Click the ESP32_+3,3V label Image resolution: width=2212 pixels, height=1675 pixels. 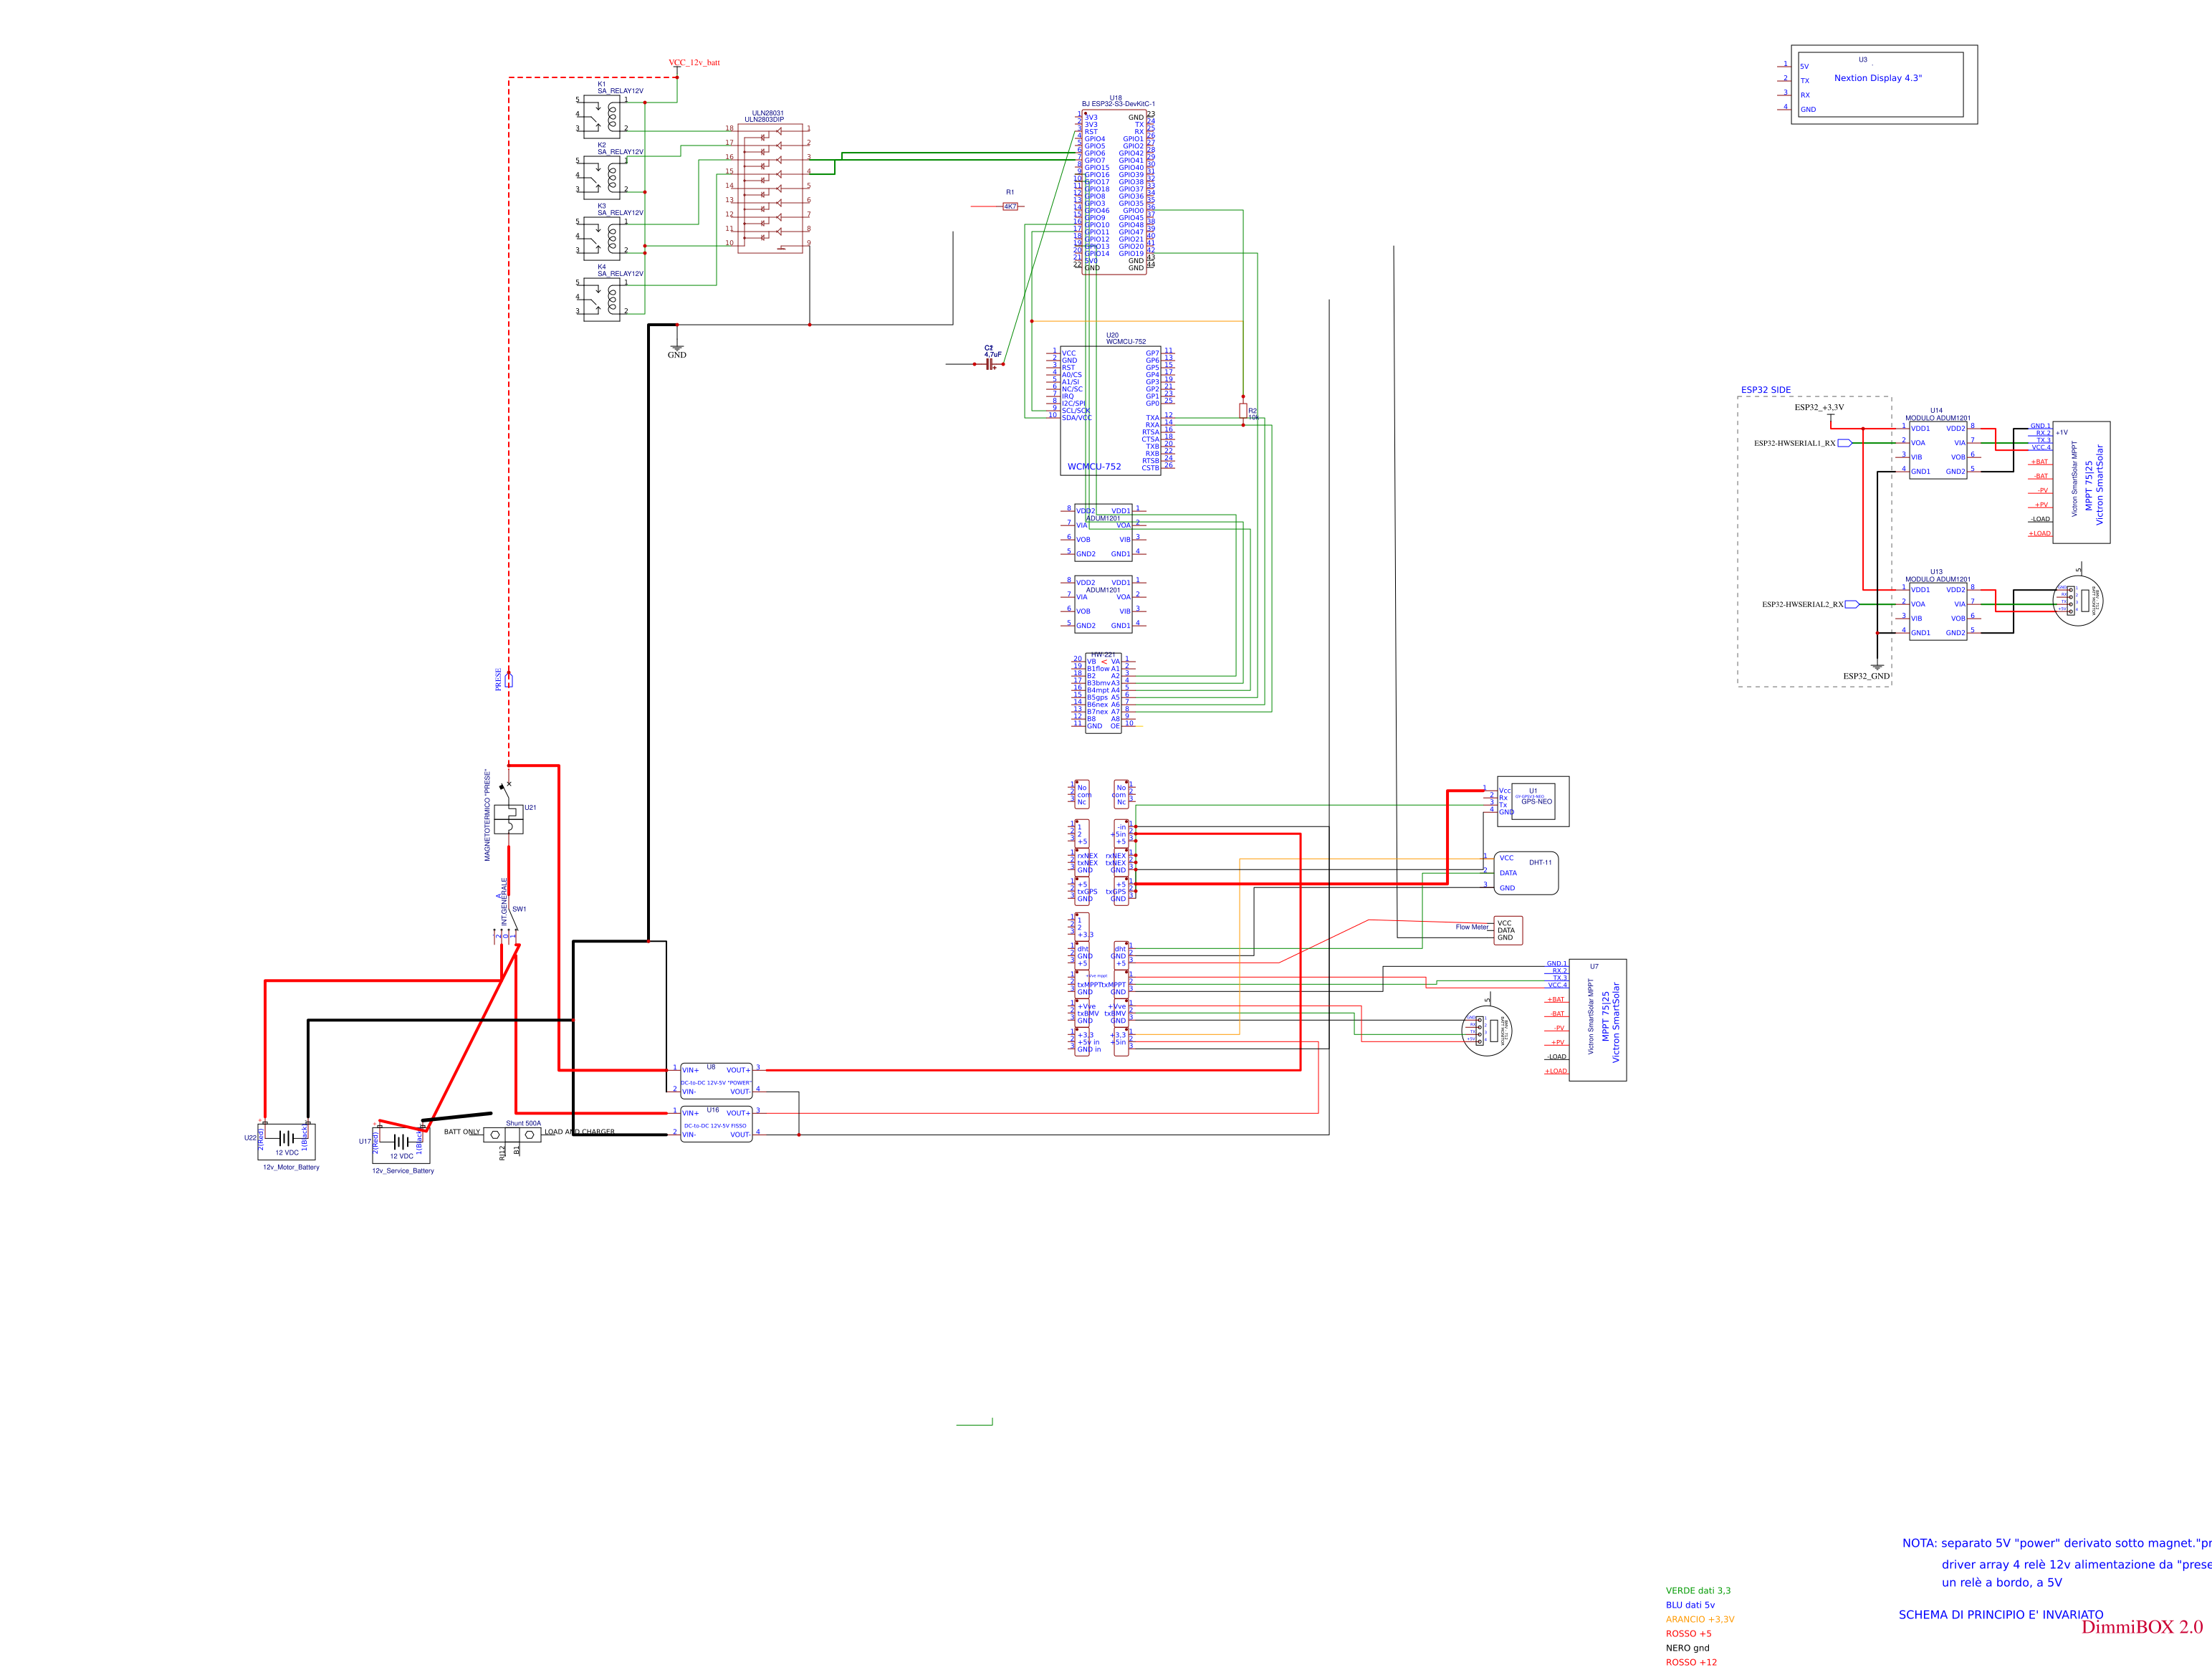point(1819,407)
